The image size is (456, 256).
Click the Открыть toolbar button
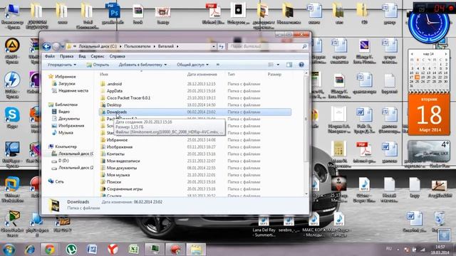(98, 65)
